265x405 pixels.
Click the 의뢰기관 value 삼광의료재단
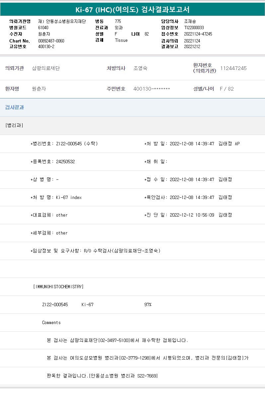(46, 68)
